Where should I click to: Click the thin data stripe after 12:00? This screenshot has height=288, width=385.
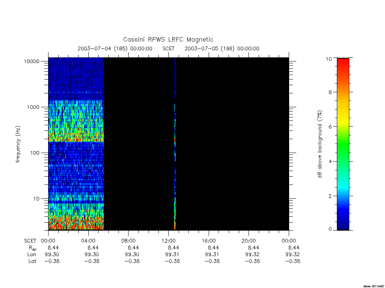(x=175, y=144)
